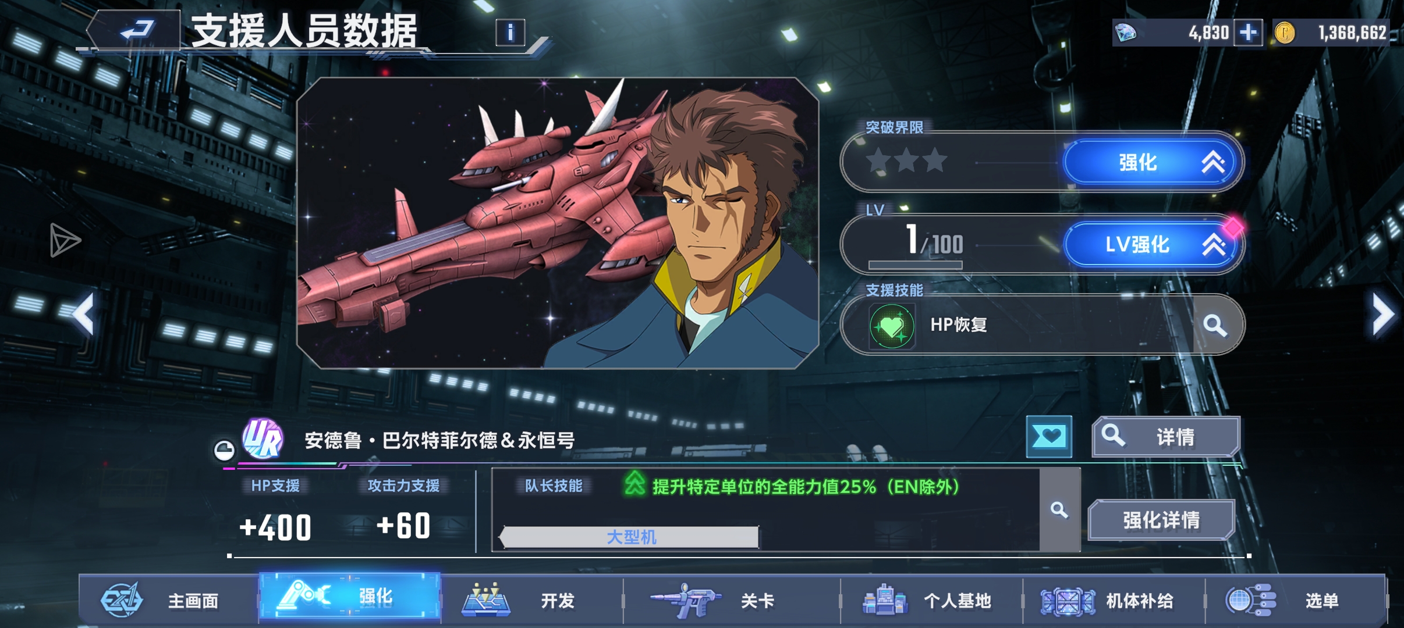
Task: Click the LV 1/100 progress bar
Action: click(915, 265)
